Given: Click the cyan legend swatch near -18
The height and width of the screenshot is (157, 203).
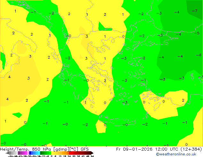Looking at the screenshot, I should [39, 153].
